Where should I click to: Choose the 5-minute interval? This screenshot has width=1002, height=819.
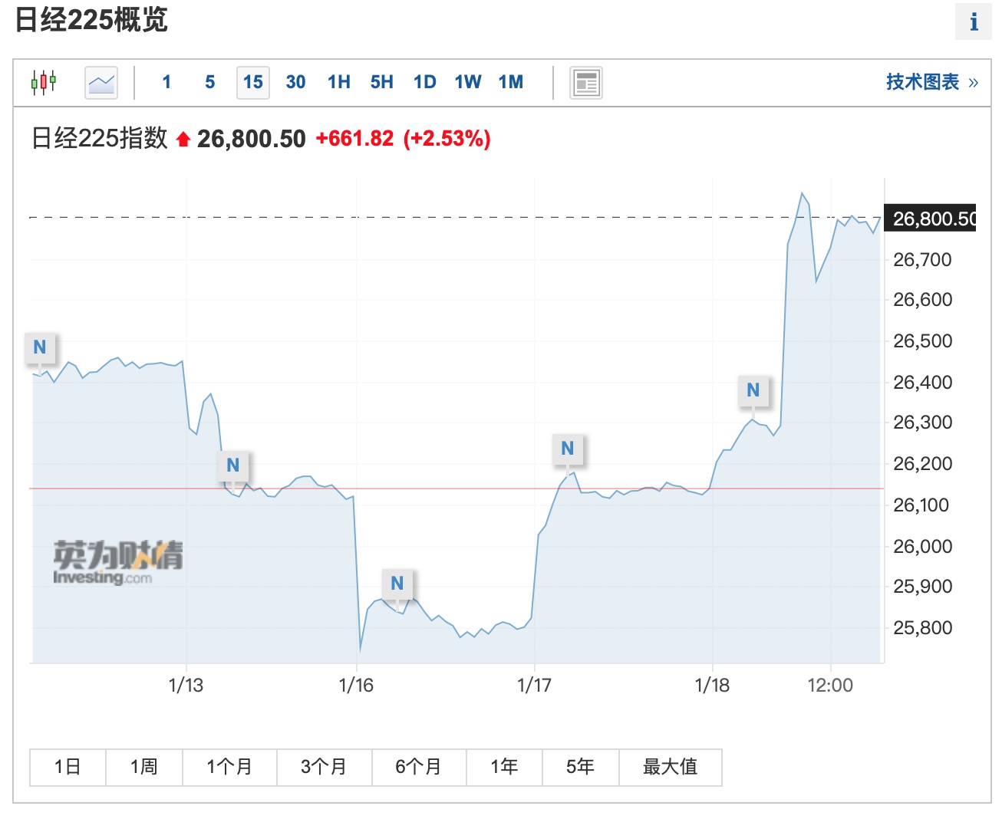tap(210, 82)
